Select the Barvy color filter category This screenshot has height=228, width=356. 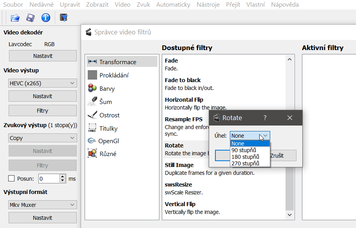click(x=122, y=88)
